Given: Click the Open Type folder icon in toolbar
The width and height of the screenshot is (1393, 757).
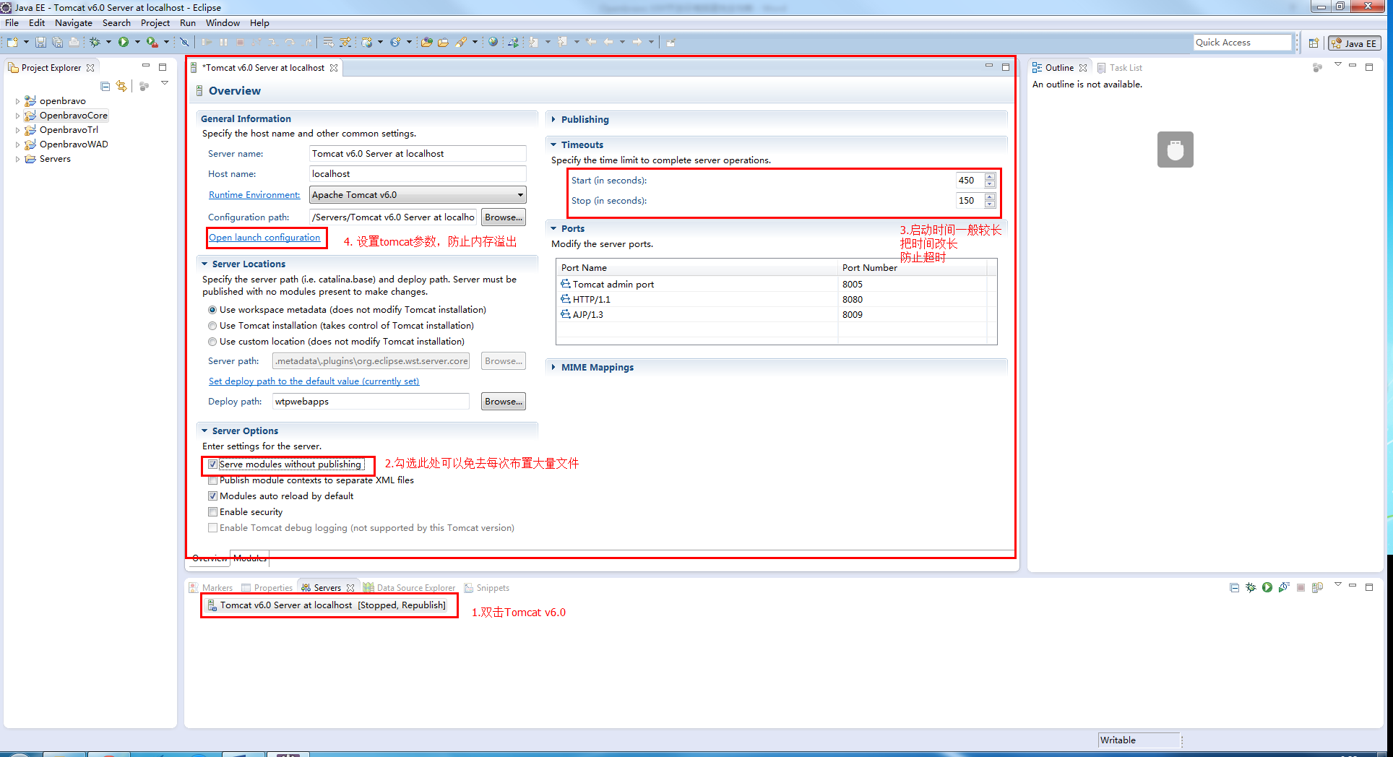Looking at the screenshot, I should click(x=426, y=42).
